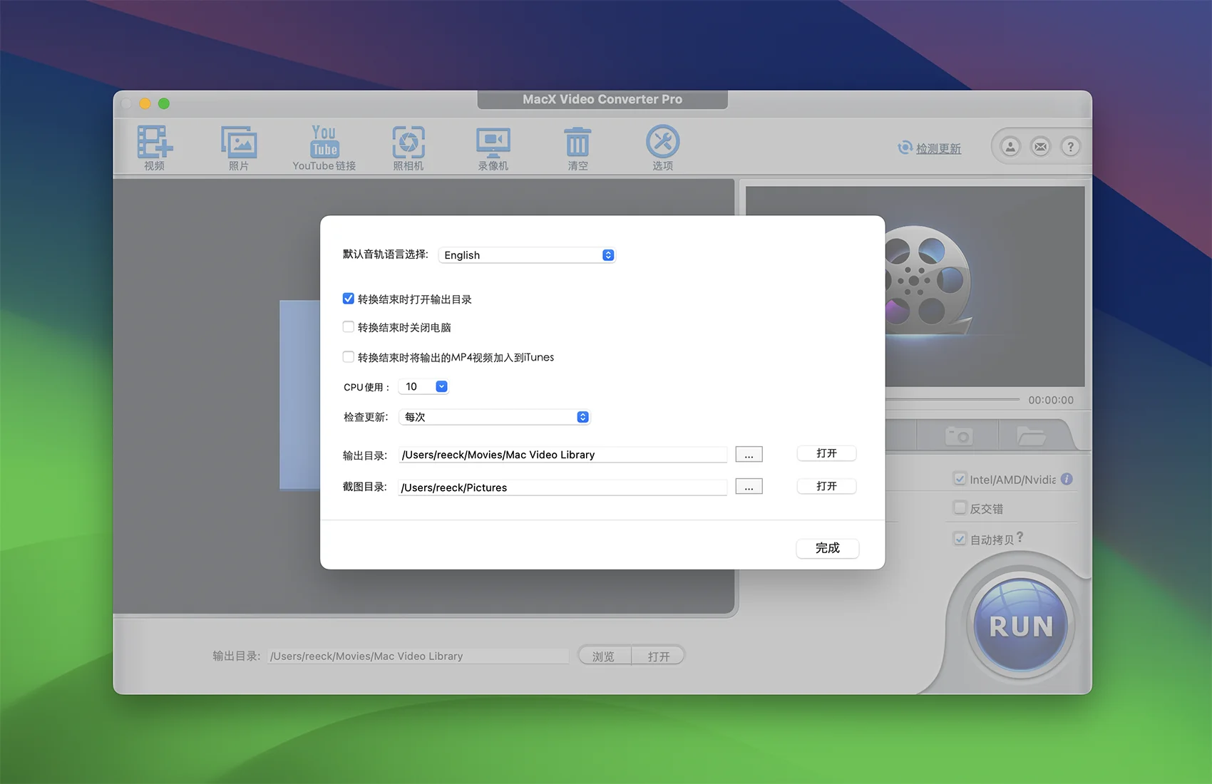Click the film reel preview thumbnail
This screenshot has width=1212, height=784.
coord(928,279)
